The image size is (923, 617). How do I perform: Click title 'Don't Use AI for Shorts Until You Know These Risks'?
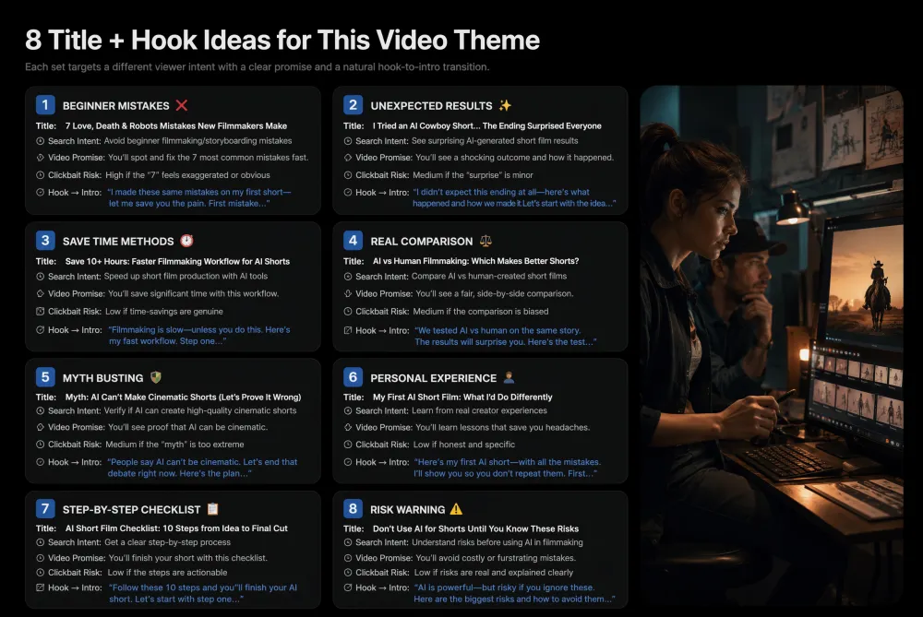coord(475,528)
